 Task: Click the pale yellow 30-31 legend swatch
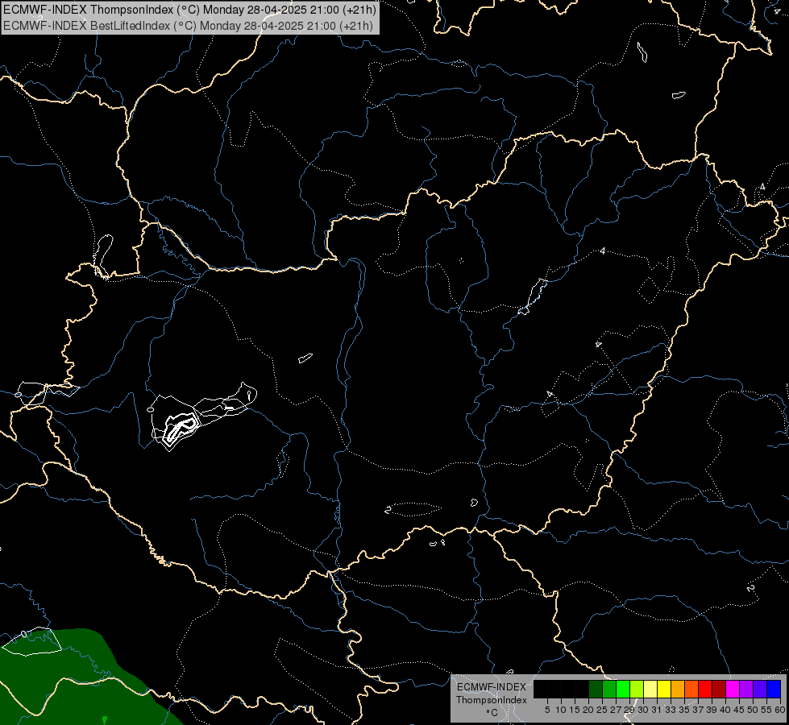(650, 689)
